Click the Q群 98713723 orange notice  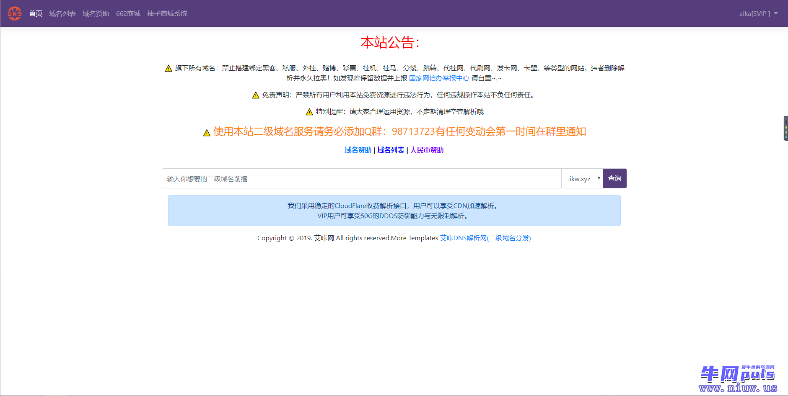[399, 132]
